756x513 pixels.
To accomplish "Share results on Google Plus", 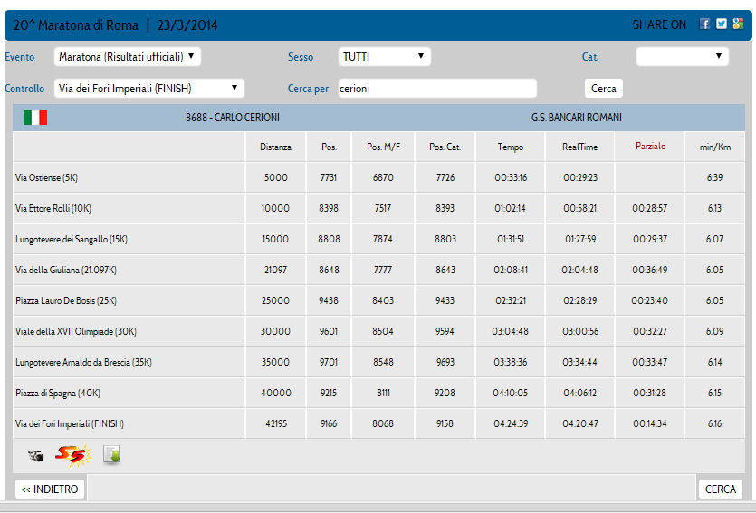I will (738, 24).
